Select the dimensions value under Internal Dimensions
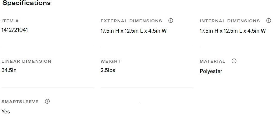274x130 pixels. click(233, 31)
